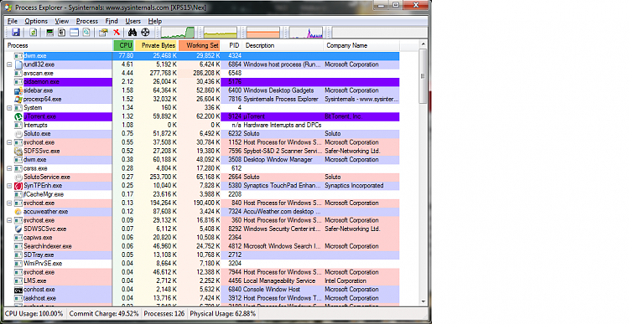Screen dimensions: 629x324
Task: Click the SDWSCSvc.exe shield icon
Action: [x=18, y=229]
